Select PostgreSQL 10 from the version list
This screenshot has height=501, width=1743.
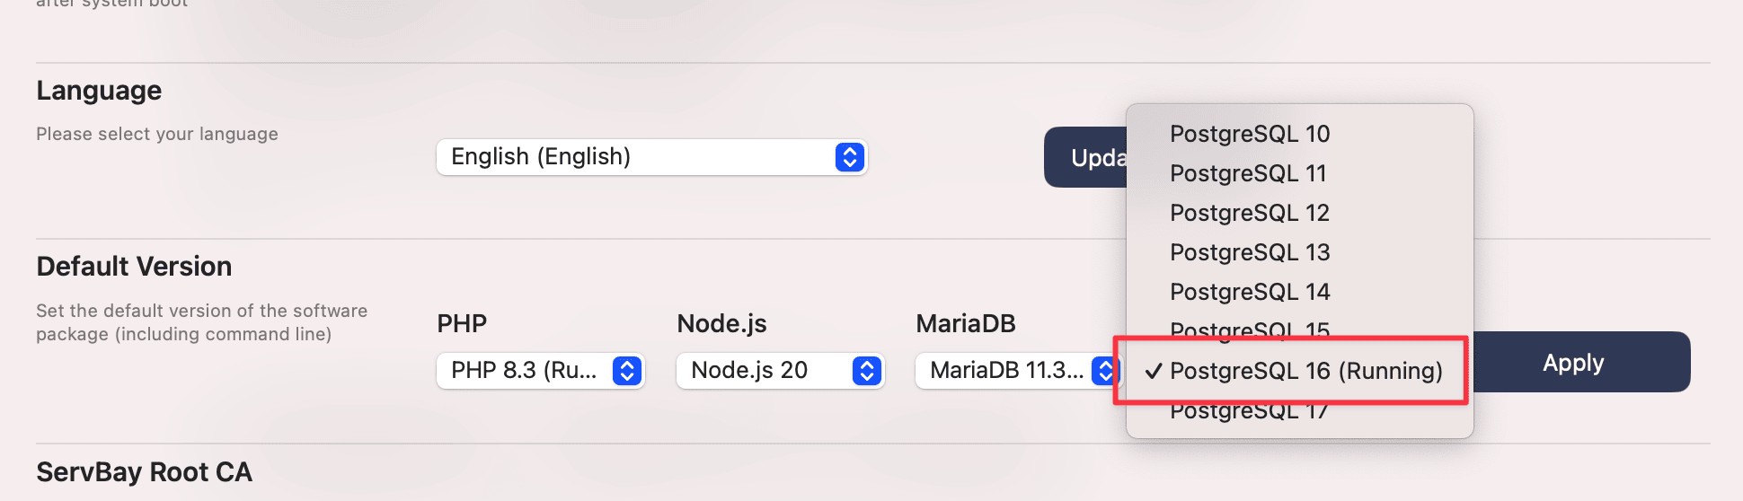[x=1299, y=134]
